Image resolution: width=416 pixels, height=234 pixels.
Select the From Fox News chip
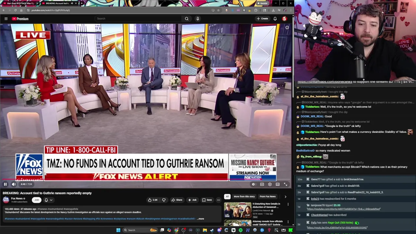tap(267, 196)
